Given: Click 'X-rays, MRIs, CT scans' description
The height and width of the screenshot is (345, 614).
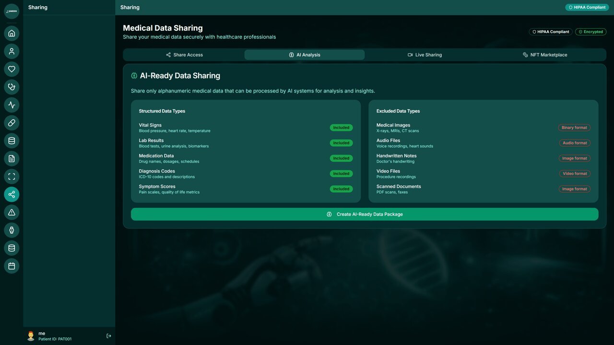Looking at the screenshot, I should [x=398, y=131].
